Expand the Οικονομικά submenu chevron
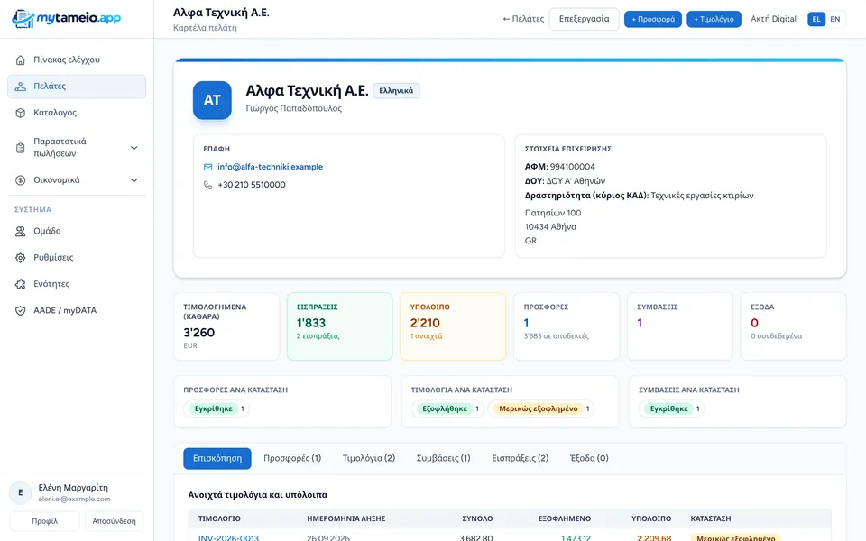This screenshot has width=866, height=541. click(x=134, y=180)
